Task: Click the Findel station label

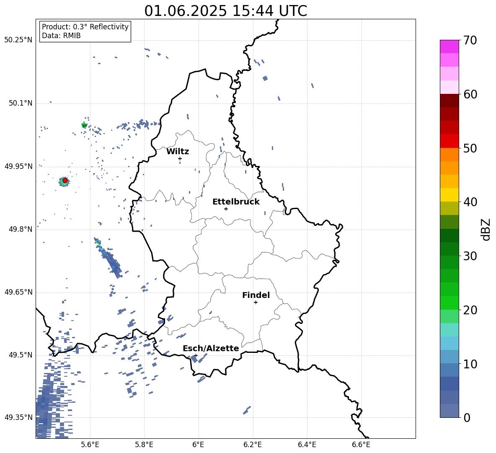Action: pos(256,295)
